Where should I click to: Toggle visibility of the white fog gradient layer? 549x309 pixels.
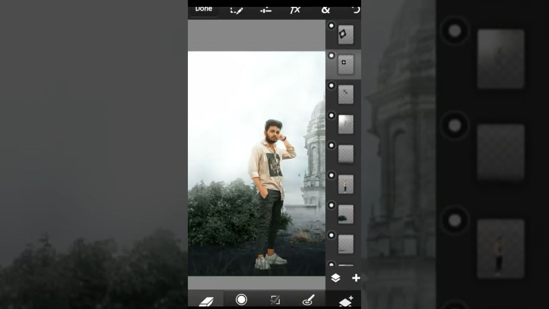pos(331,116)
